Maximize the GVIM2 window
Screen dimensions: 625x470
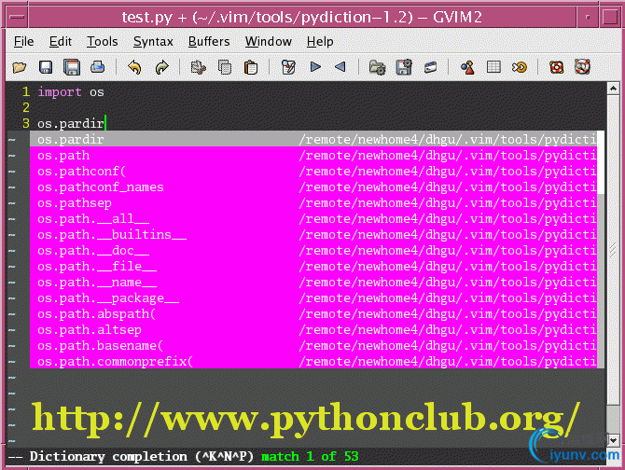[610, 17]
